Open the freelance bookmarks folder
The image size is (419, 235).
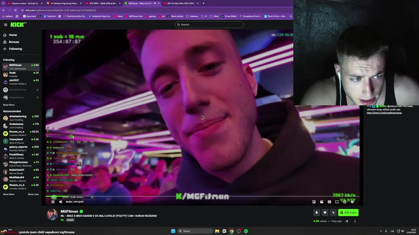(192, 16)
